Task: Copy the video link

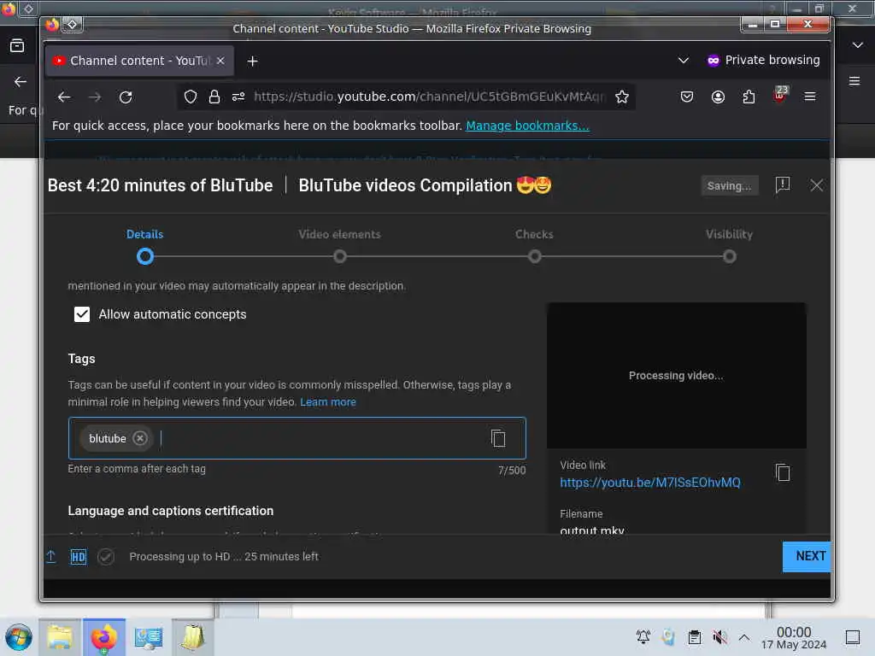Action: point(783,472)
